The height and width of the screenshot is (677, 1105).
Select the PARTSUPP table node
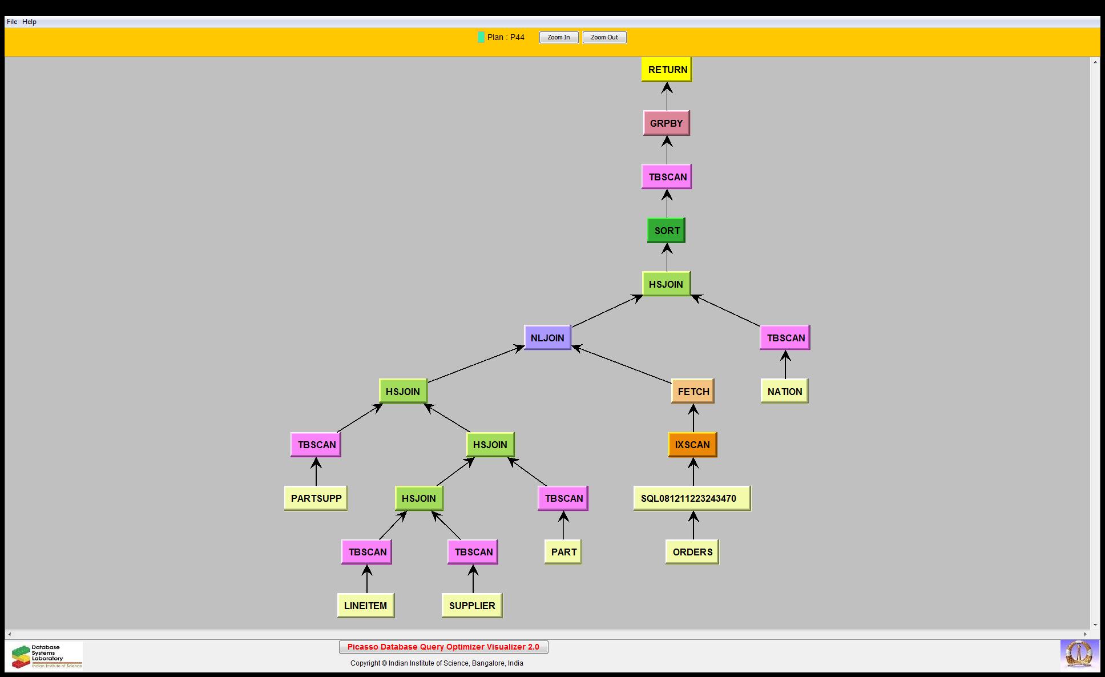point(316,498)
